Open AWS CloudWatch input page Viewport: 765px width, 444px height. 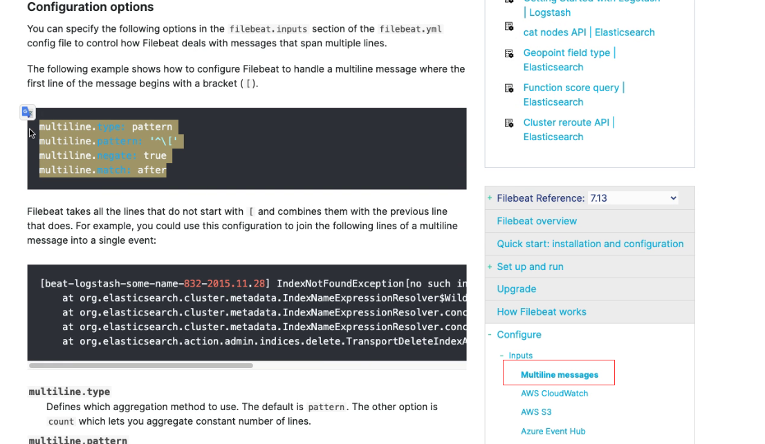[554, 394]
